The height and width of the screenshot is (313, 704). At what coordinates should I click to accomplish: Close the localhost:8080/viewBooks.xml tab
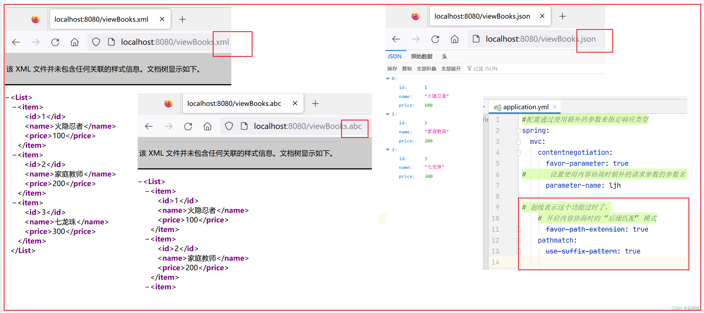162,19
